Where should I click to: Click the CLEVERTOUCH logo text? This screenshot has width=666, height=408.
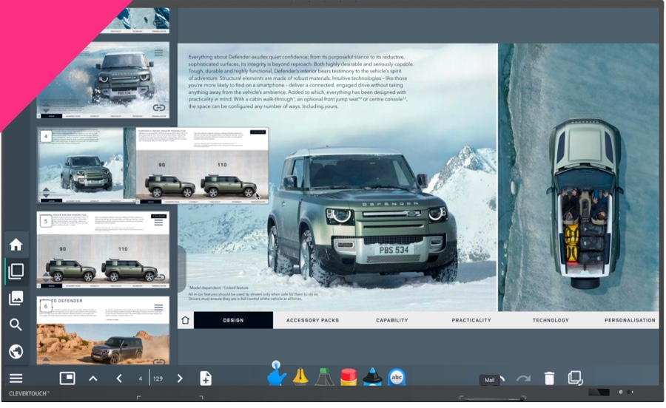[29, 393]
